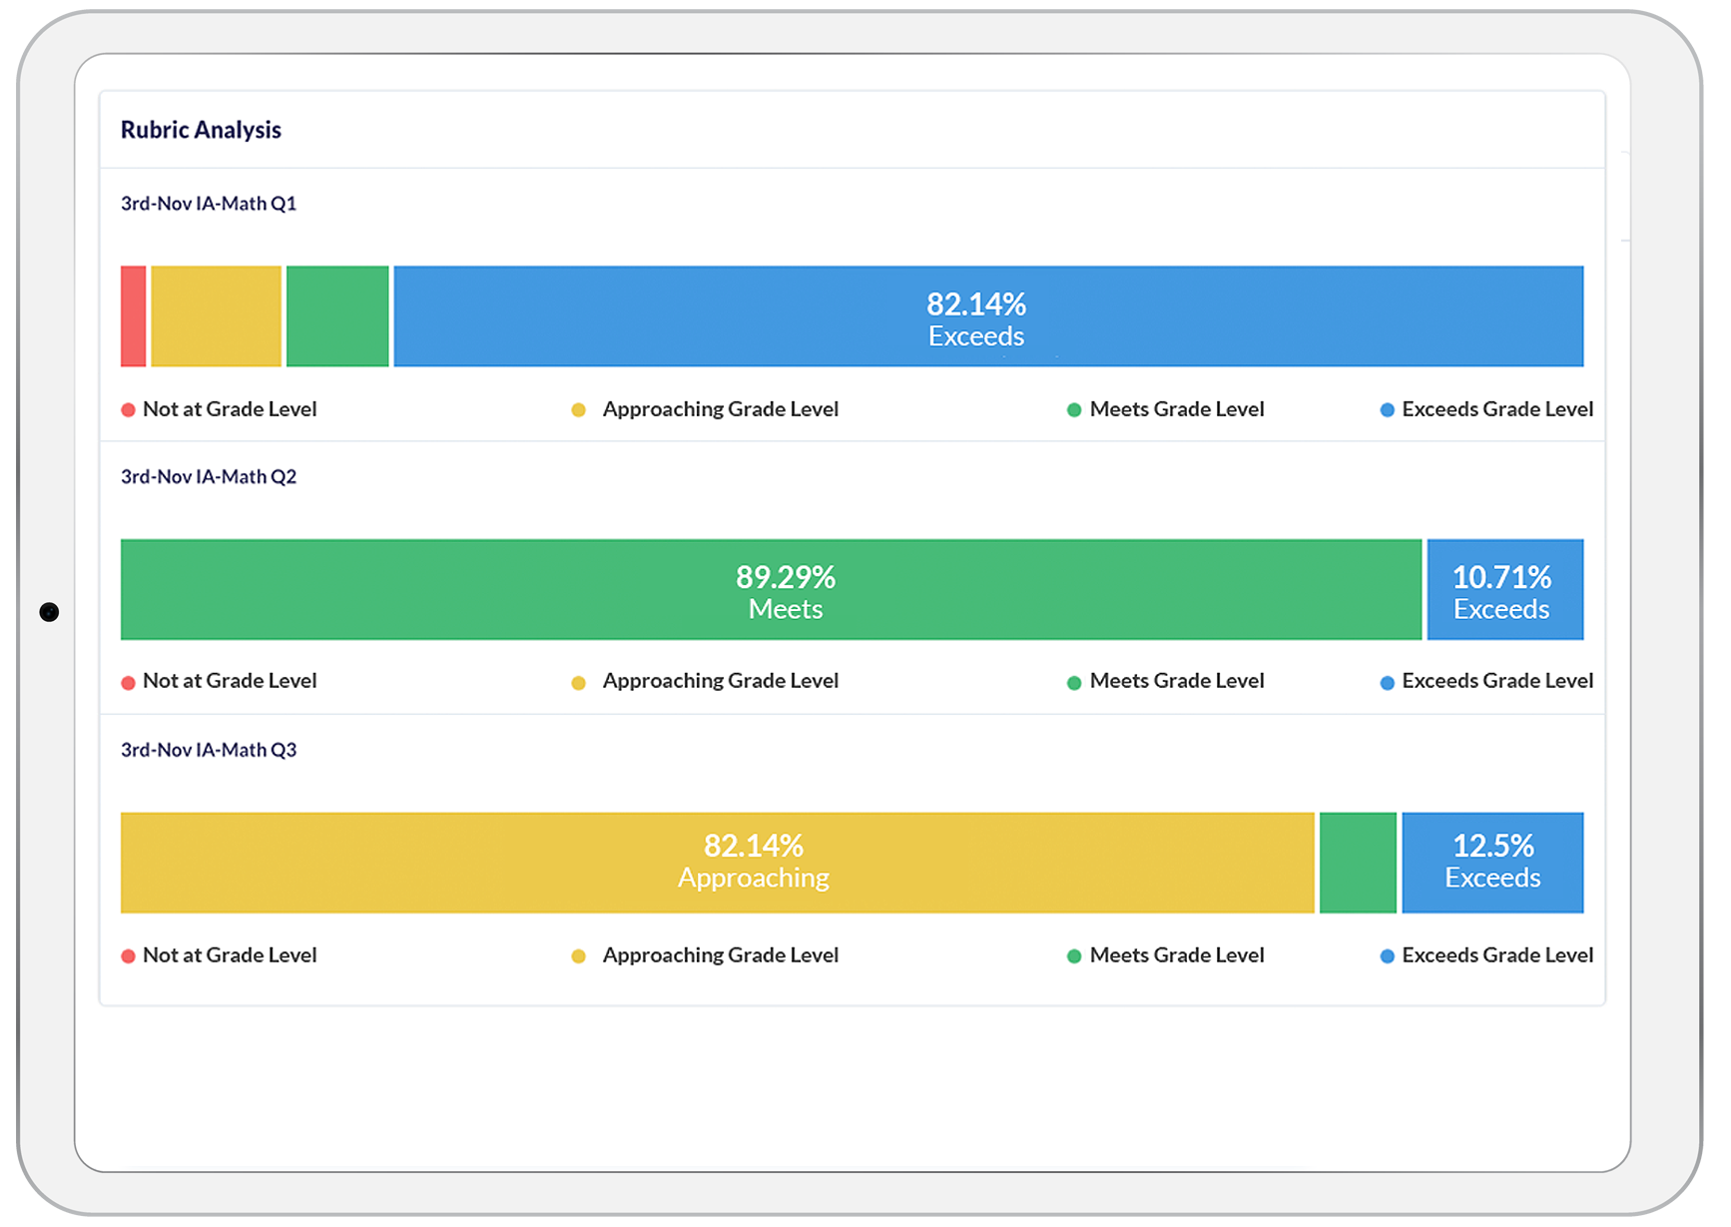Click blue Exceeds Grade Level dot under Q2

tap(1387, 683)
